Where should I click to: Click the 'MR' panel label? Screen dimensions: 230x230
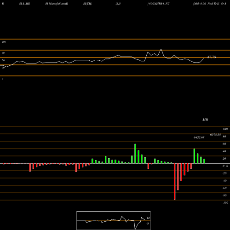pyautogui.click(x=205, y=120)
